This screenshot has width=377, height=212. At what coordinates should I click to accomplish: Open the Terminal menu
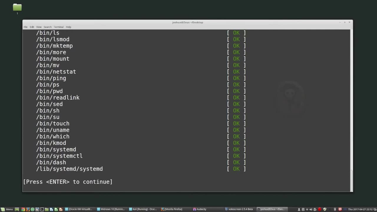click(59, 27)
